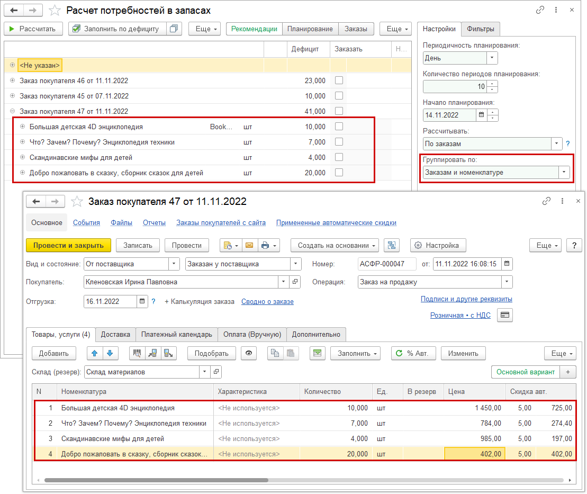Tick Заказать for Большая детская 4D энциклопедия
This screenshot has width=587, height=494.
[339, 127]
